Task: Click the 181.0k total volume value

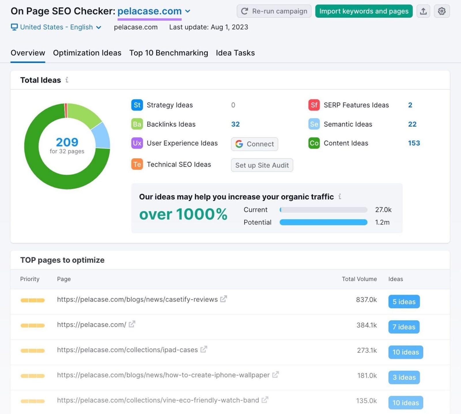Action: (367, 376)
